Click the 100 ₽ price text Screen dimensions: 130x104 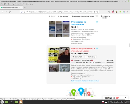click(x=74, y=27)
